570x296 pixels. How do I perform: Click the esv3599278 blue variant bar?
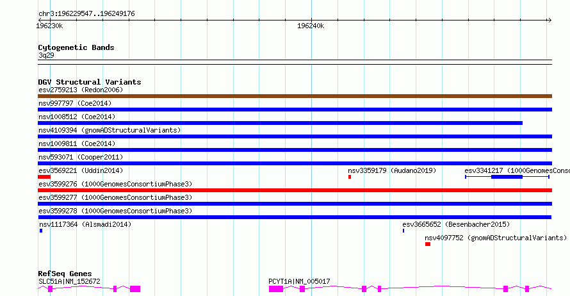click(x=295, y=217)
